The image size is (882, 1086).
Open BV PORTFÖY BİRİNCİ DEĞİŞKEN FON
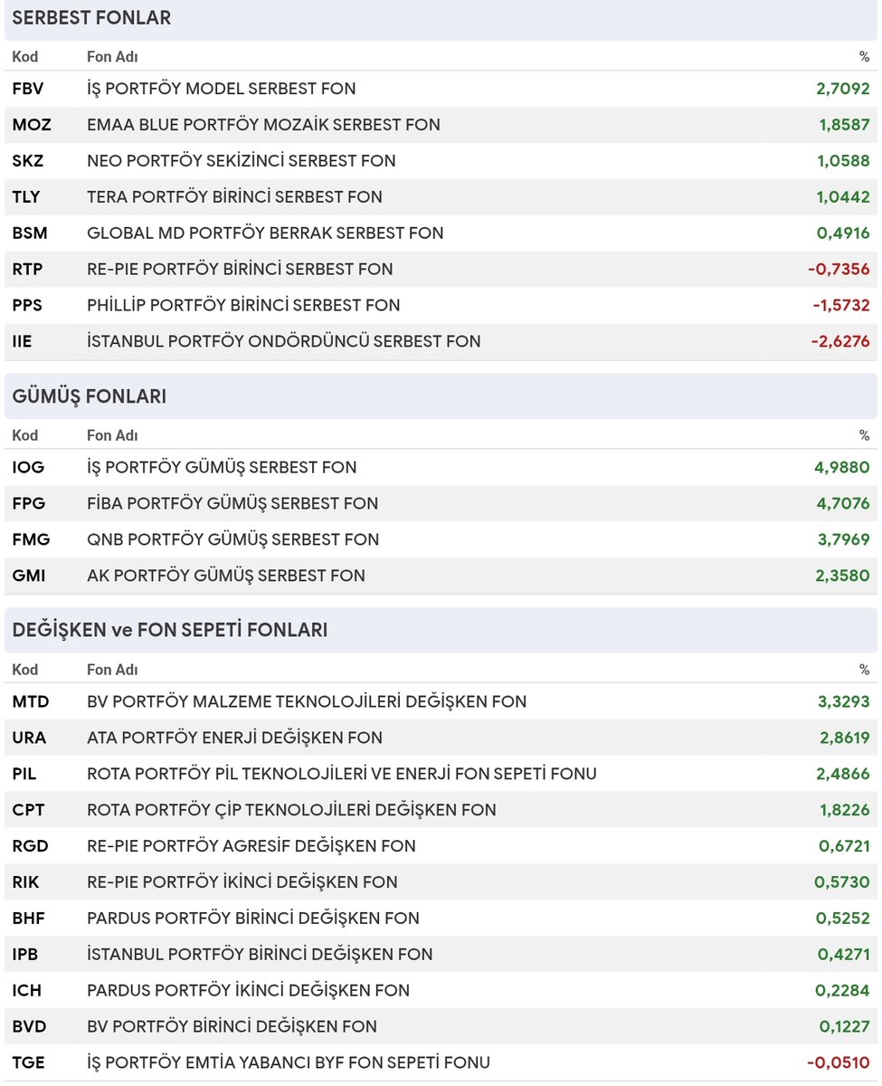pos(232,1028)
